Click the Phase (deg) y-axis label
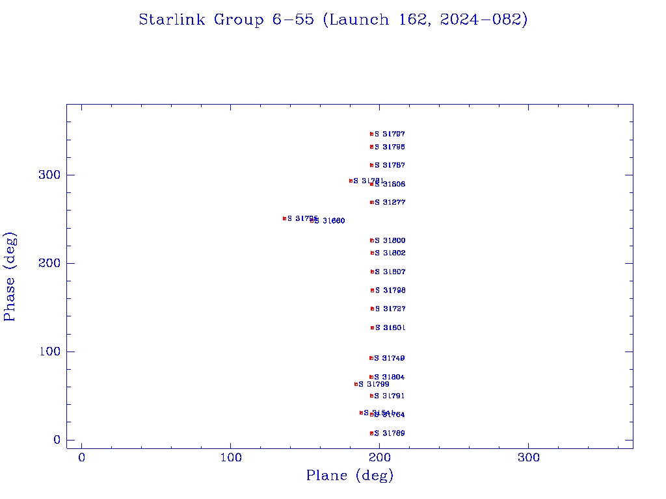 [10, 277]
